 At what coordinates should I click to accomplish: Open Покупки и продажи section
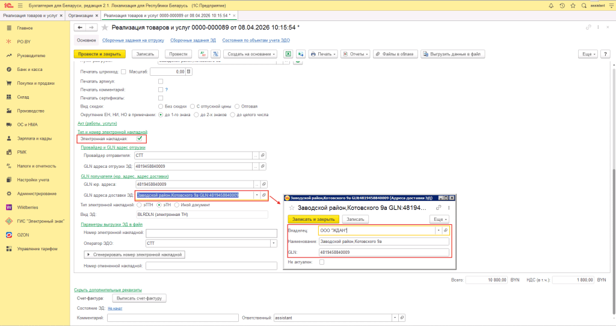(35, 83)
